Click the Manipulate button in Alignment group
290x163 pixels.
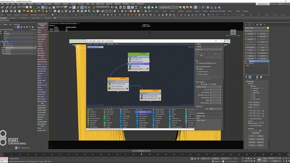tap(256, 133)
